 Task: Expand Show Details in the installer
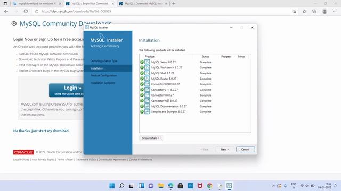151,138
